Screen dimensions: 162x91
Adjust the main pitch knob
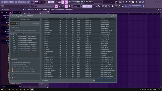point(32,6)
